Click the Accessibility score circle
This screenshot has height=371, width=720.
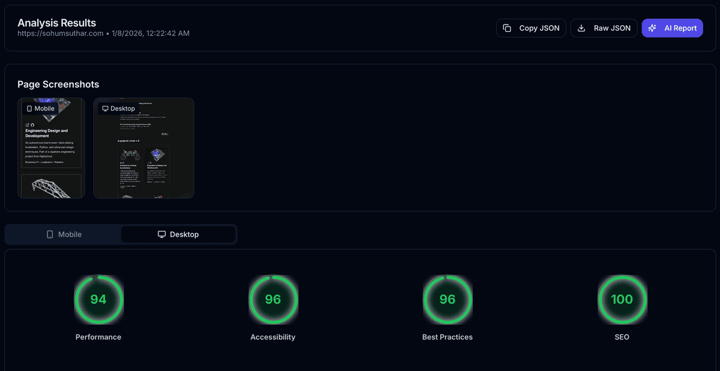tap(273, 300)
